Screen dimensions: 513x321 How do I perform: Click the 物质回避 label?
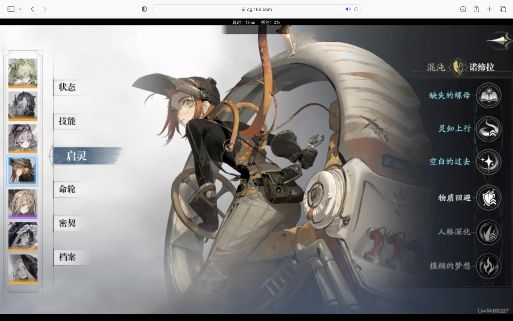click(454, 198)
